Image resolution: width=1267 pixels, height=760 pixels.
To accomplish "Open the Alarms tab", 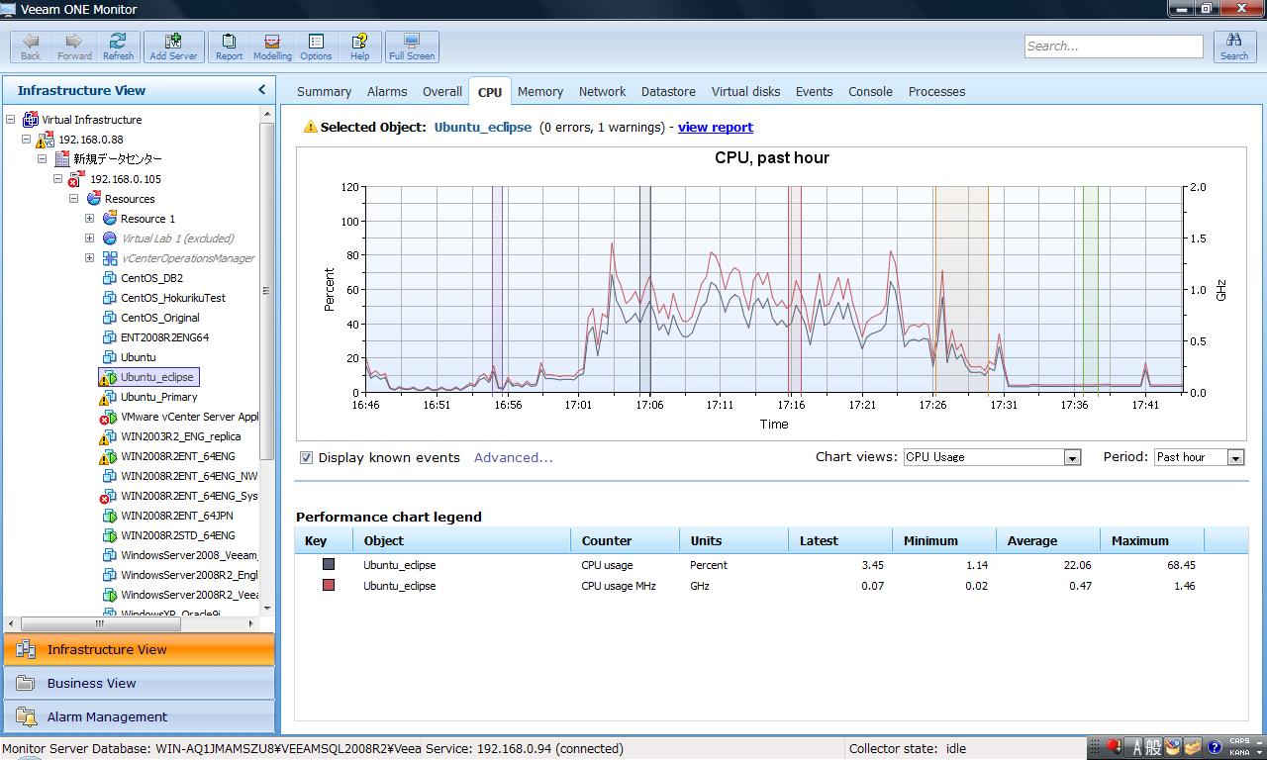I will 387,91.
